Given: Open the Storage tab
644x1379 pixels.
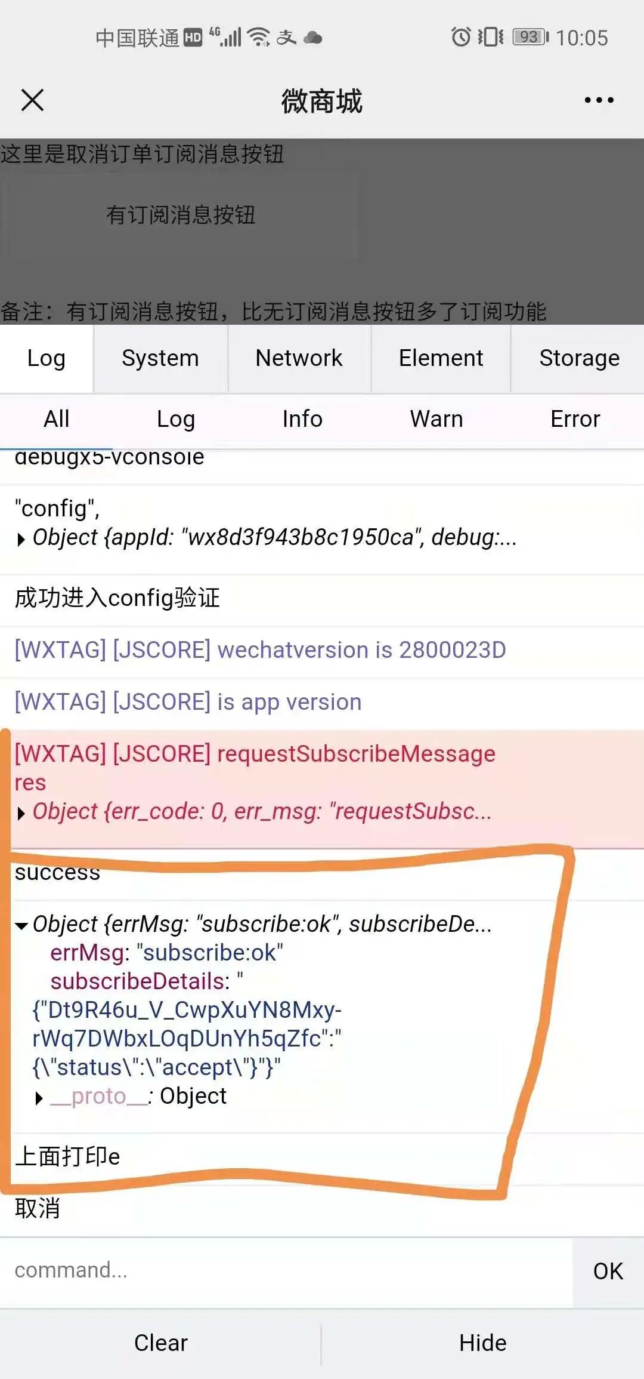Looking at the screenshot, I should (579, 358).
